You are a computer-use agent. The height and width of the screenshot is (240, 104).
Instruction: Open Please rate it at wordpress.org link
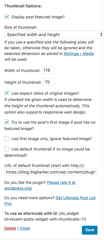pyautogui.click(x=40, y=185)
